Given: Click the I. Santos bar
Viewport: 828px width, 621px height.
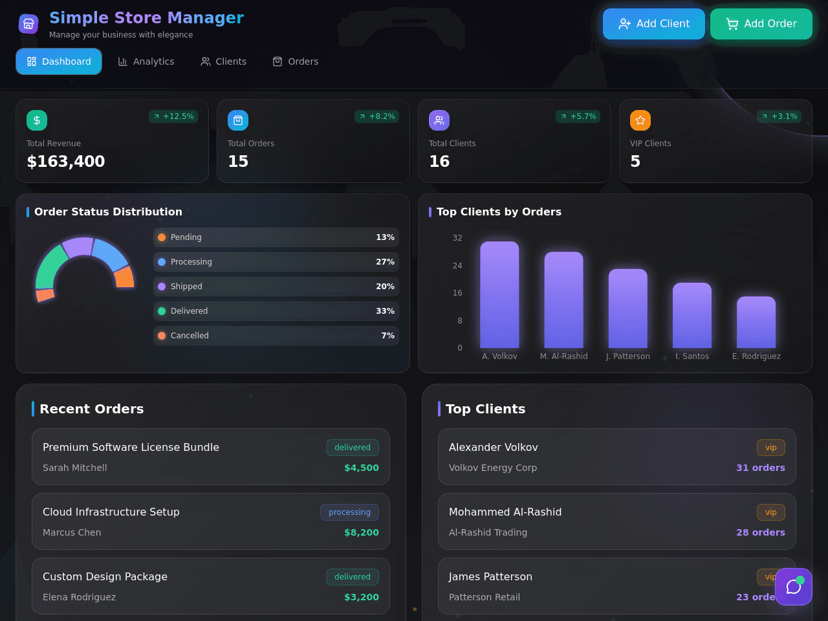Looking at the screenshot, I should 692,316.
